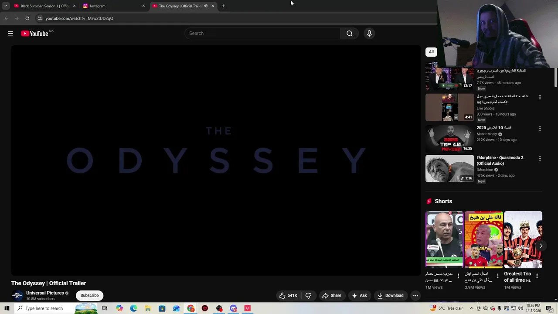Open the middle short with yellow banner
558x314 pixels.
point(484,239)
